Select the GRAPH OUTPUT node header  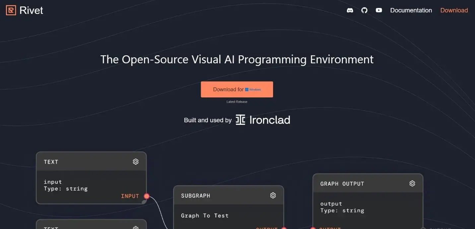368,184
